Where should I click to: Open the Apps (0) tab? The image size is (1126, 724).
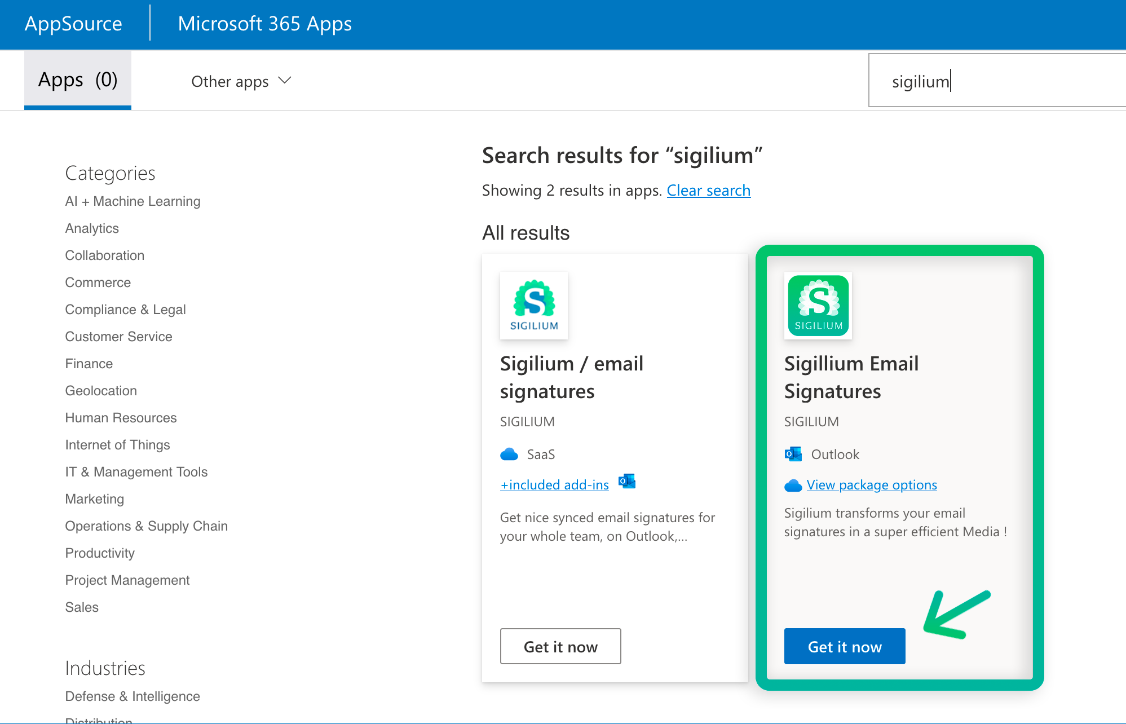78,80
